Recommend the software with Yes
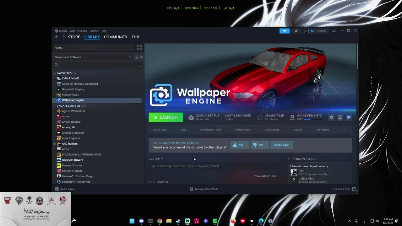Viewport: 402px width, 226px height. [x=240, y=145]
